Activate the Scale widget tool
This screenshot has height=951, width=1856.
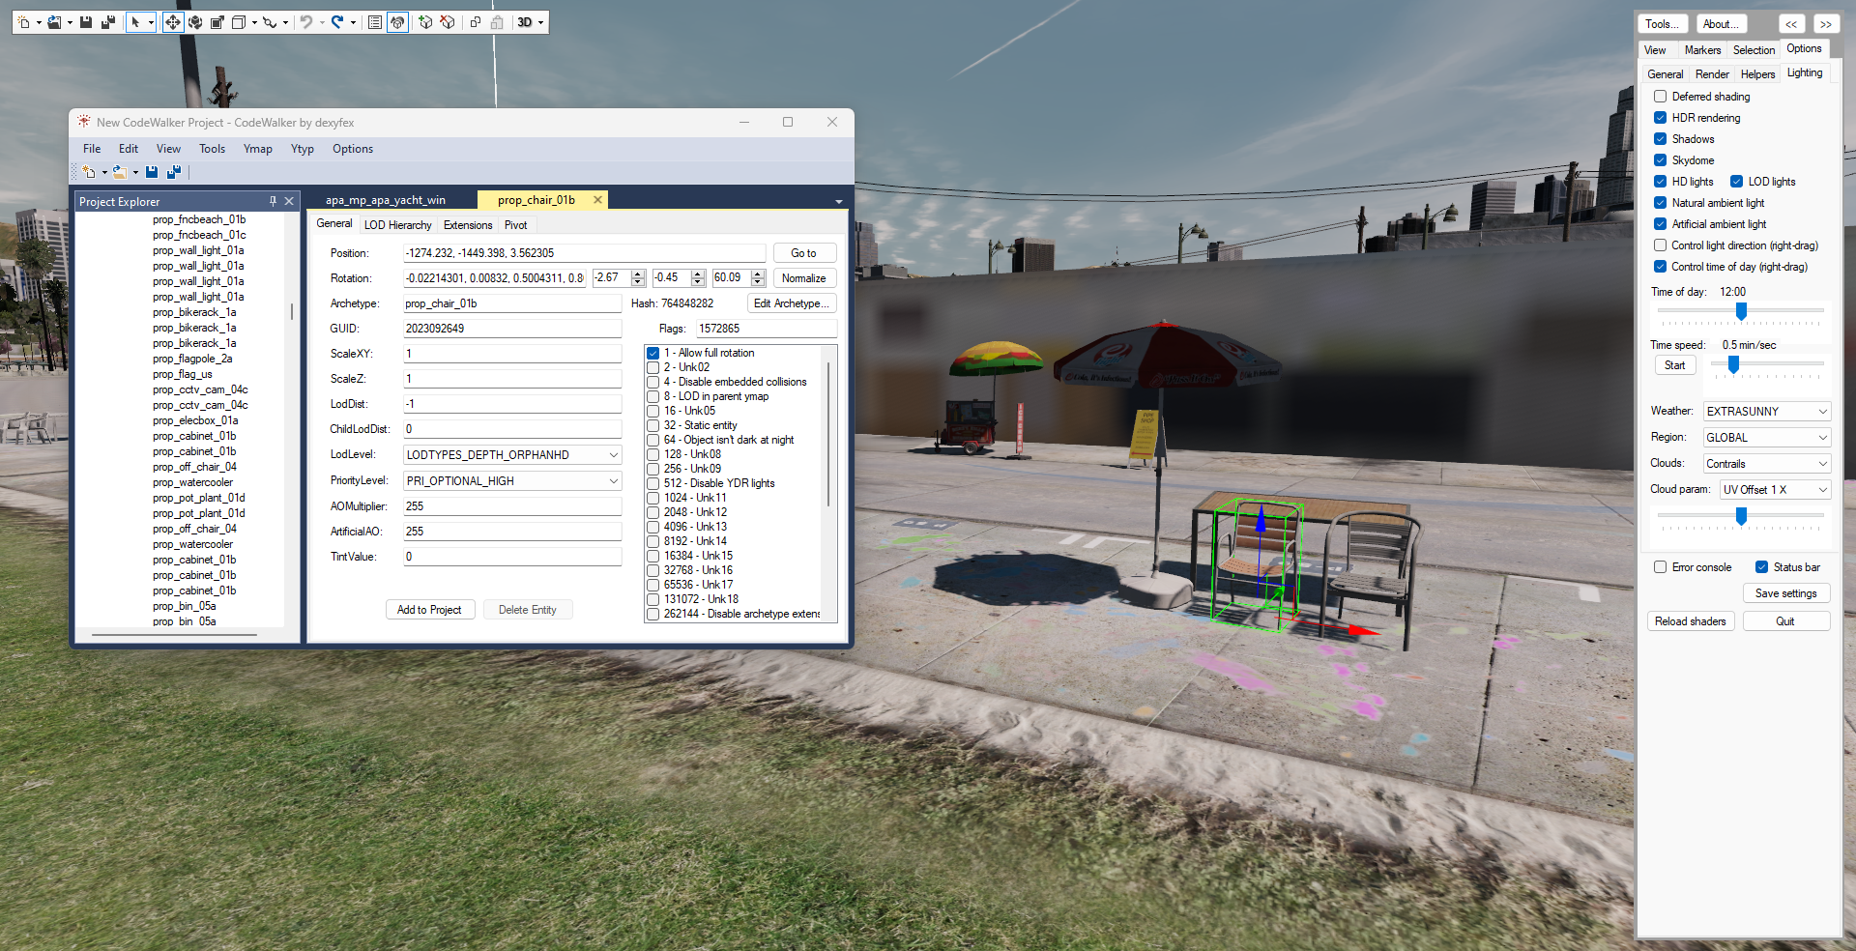tap(217, 22)
